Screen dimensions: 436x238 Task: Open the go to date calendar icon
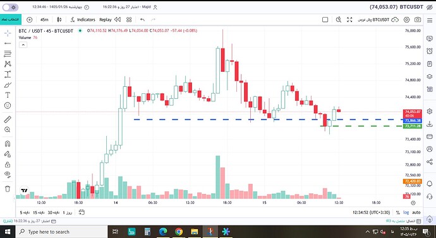click(x=82, y=213)
